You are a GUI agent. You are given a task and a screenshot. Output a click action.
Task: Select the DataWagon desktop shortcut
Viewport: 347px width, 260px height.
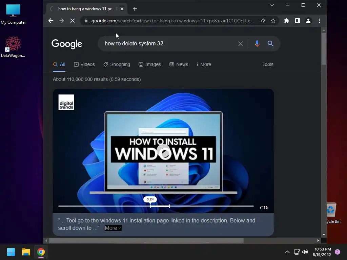coord(13,47)
